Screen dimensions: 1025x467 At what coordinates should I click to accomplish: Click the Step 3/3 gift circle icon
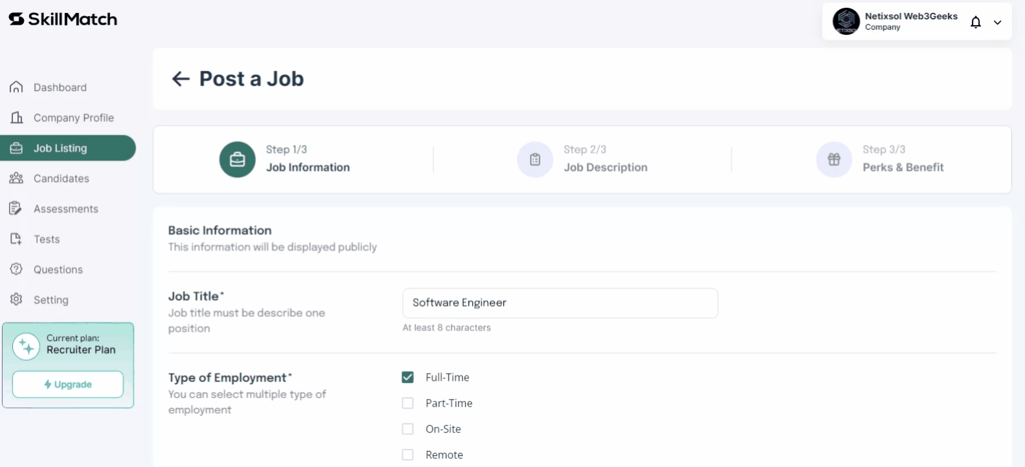(x=834, y=160)
